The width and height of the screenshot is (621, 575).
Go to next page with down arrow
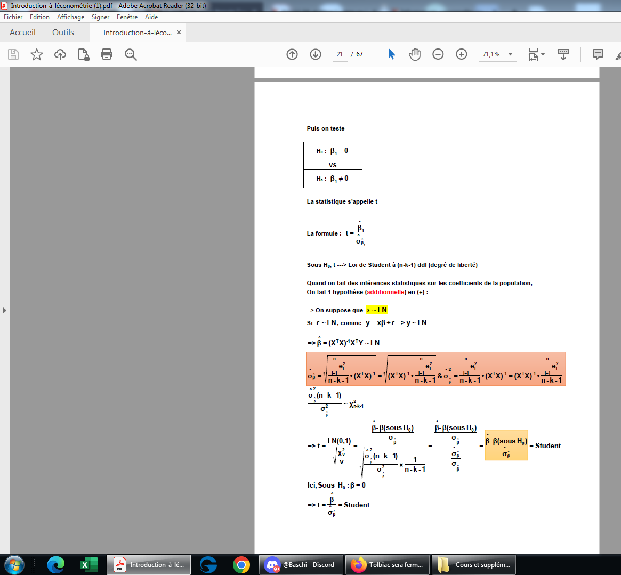[x=316, y=54]
